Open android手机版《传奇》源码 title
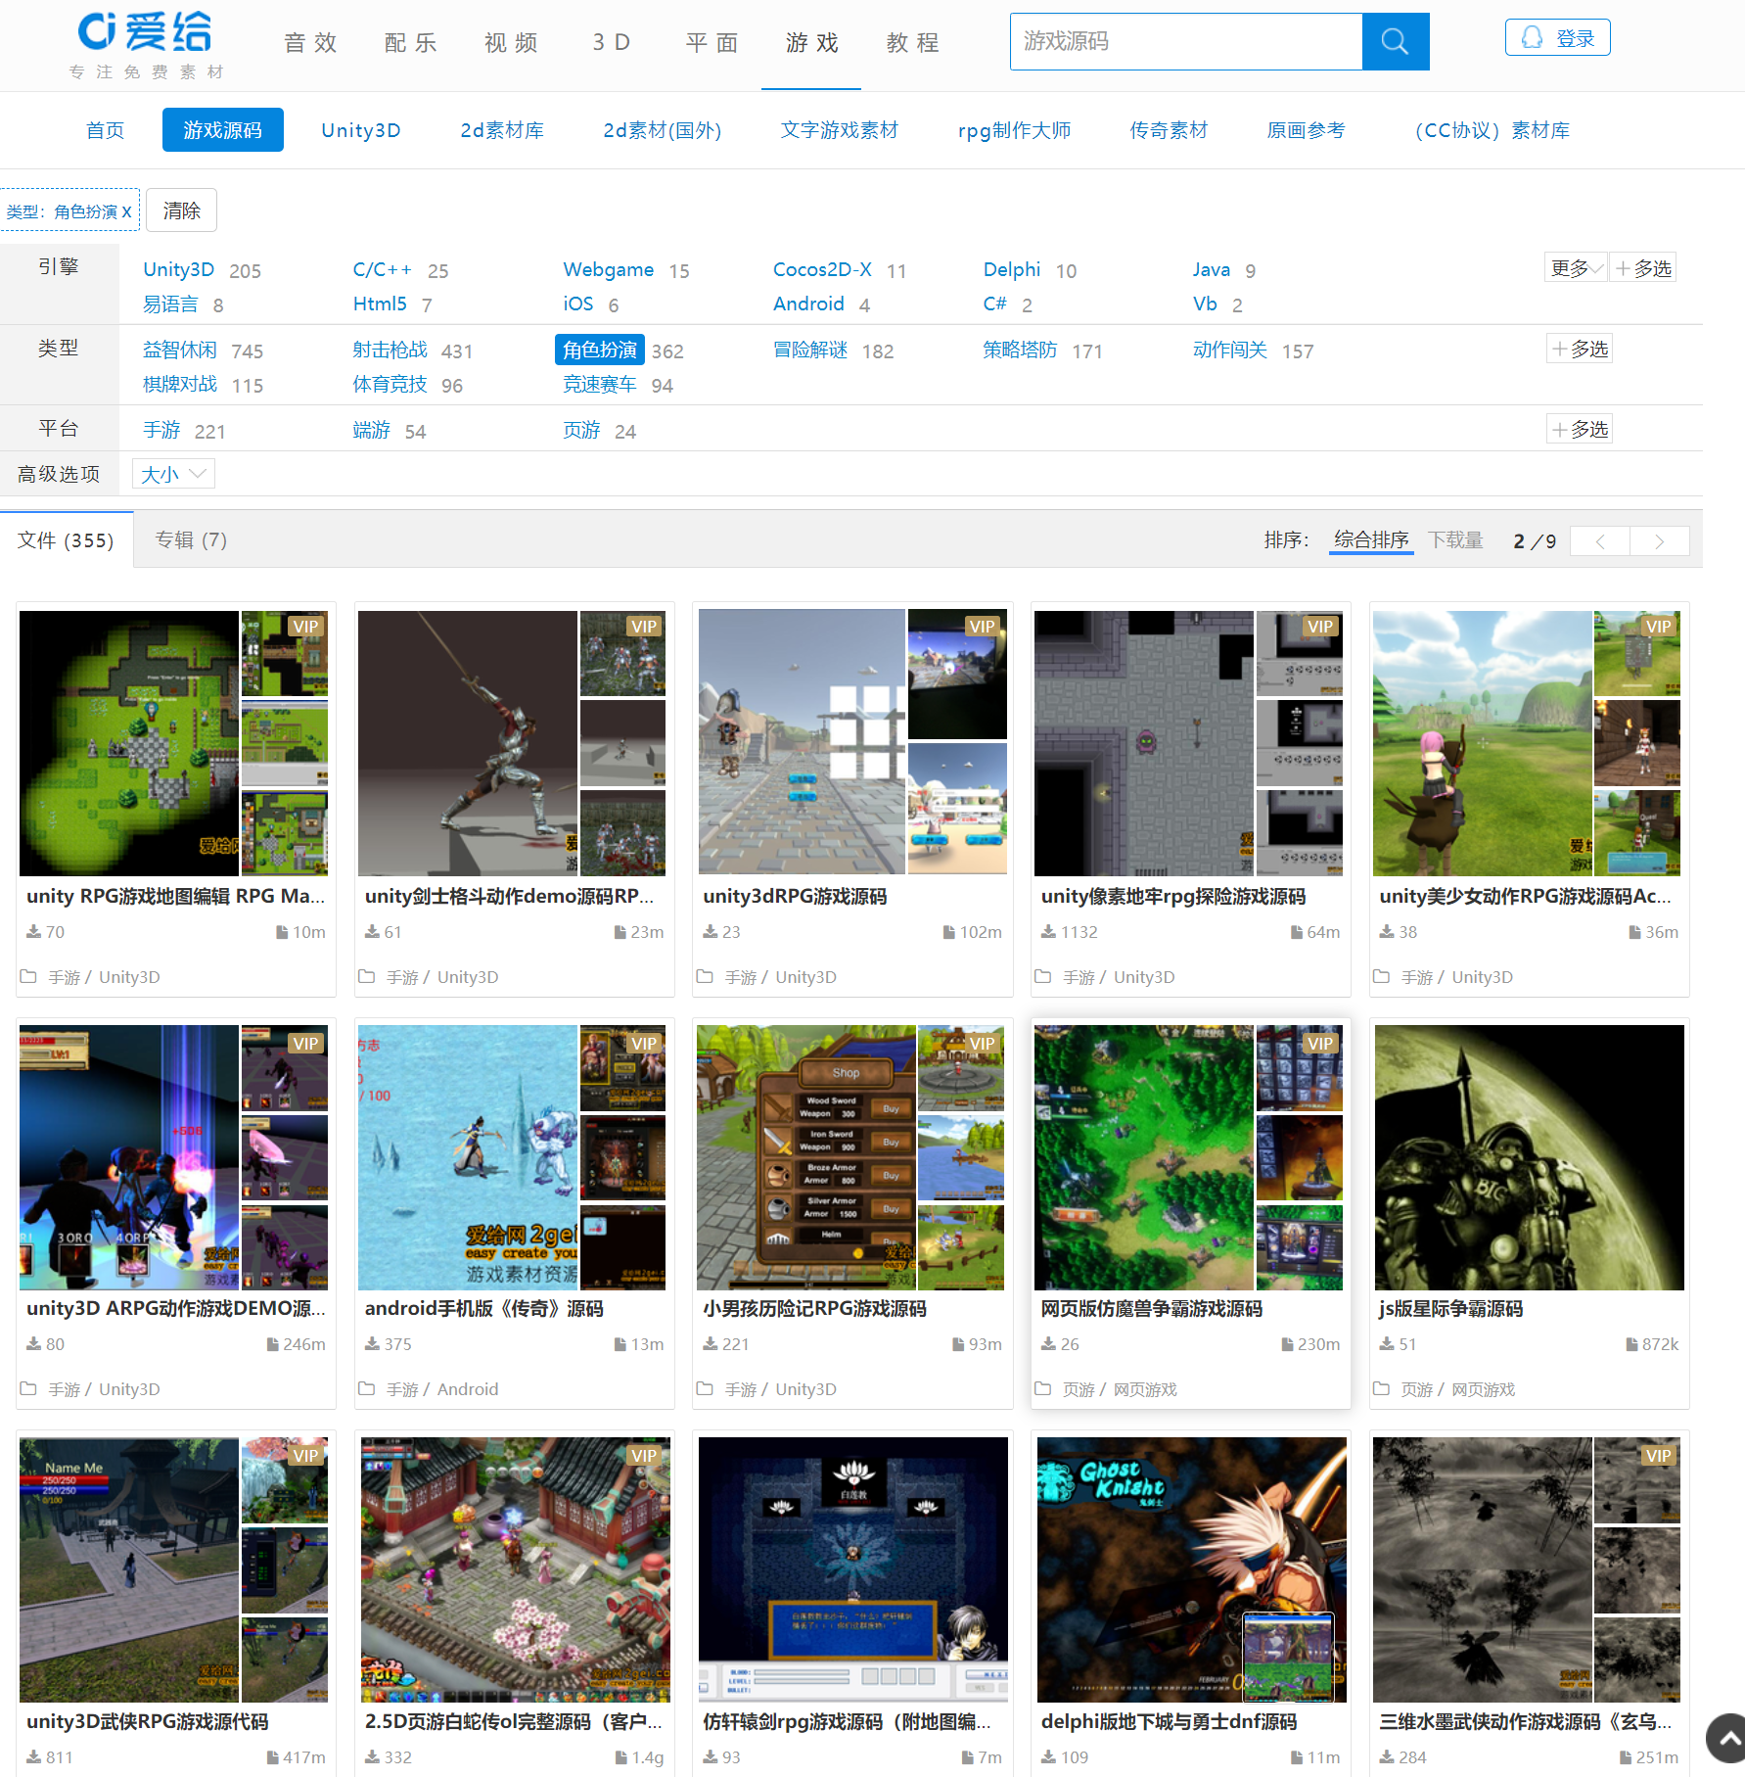The height and width of the screenshot is (1777, 1745). [483, 1308]
